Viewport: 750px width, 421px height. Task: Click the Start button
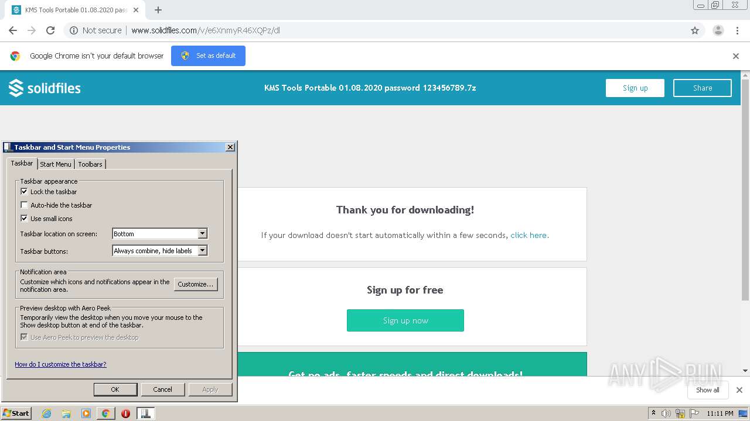16,413
